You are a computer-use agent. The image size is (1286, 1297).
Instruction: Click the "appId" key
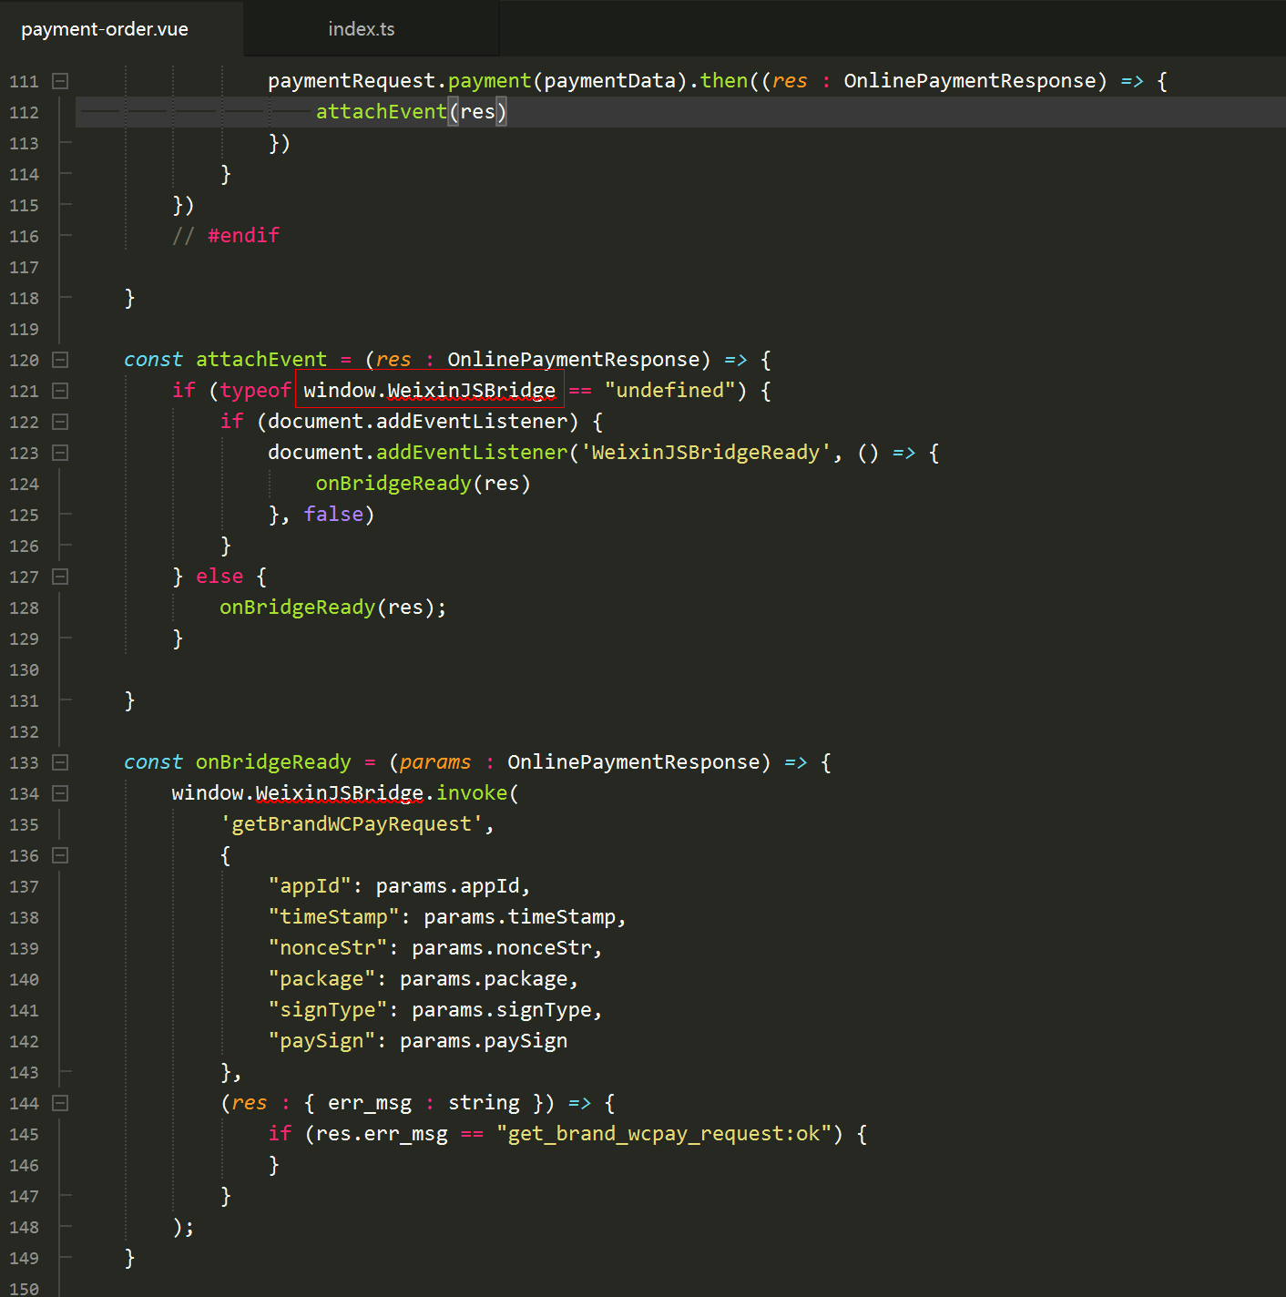point(310,886)
